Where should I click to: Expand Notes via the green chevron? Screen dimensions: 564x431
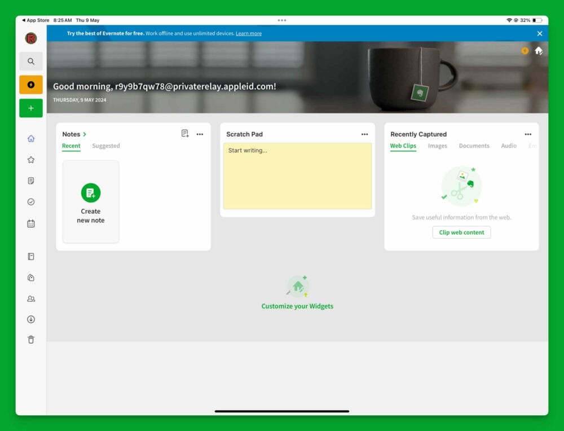(85, 134)
